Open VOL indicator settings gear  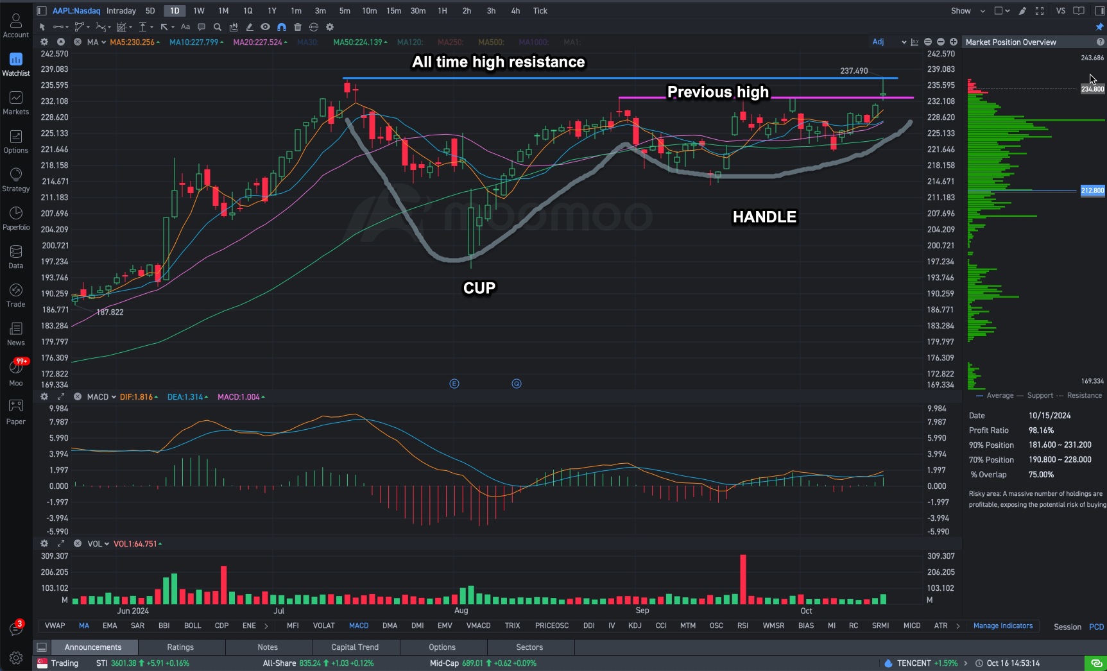point(44,543)
